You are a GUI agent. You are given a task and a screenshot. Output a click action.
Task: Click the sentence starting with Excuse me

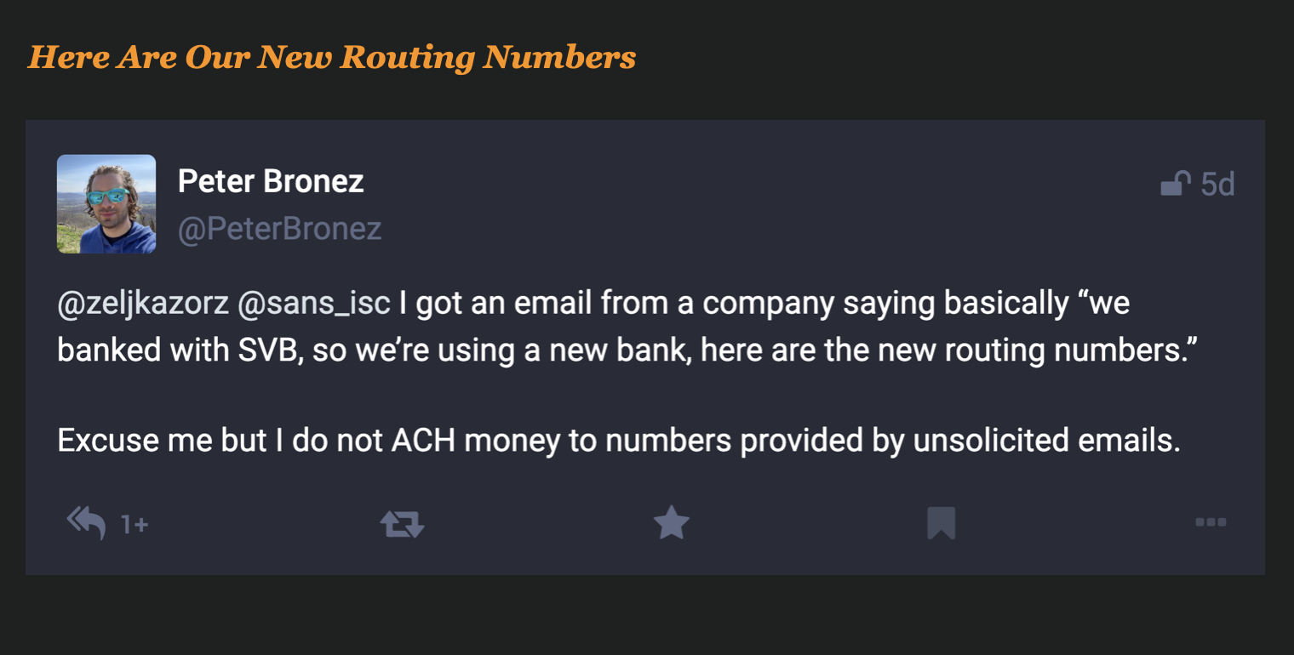[x=619, y=440]
